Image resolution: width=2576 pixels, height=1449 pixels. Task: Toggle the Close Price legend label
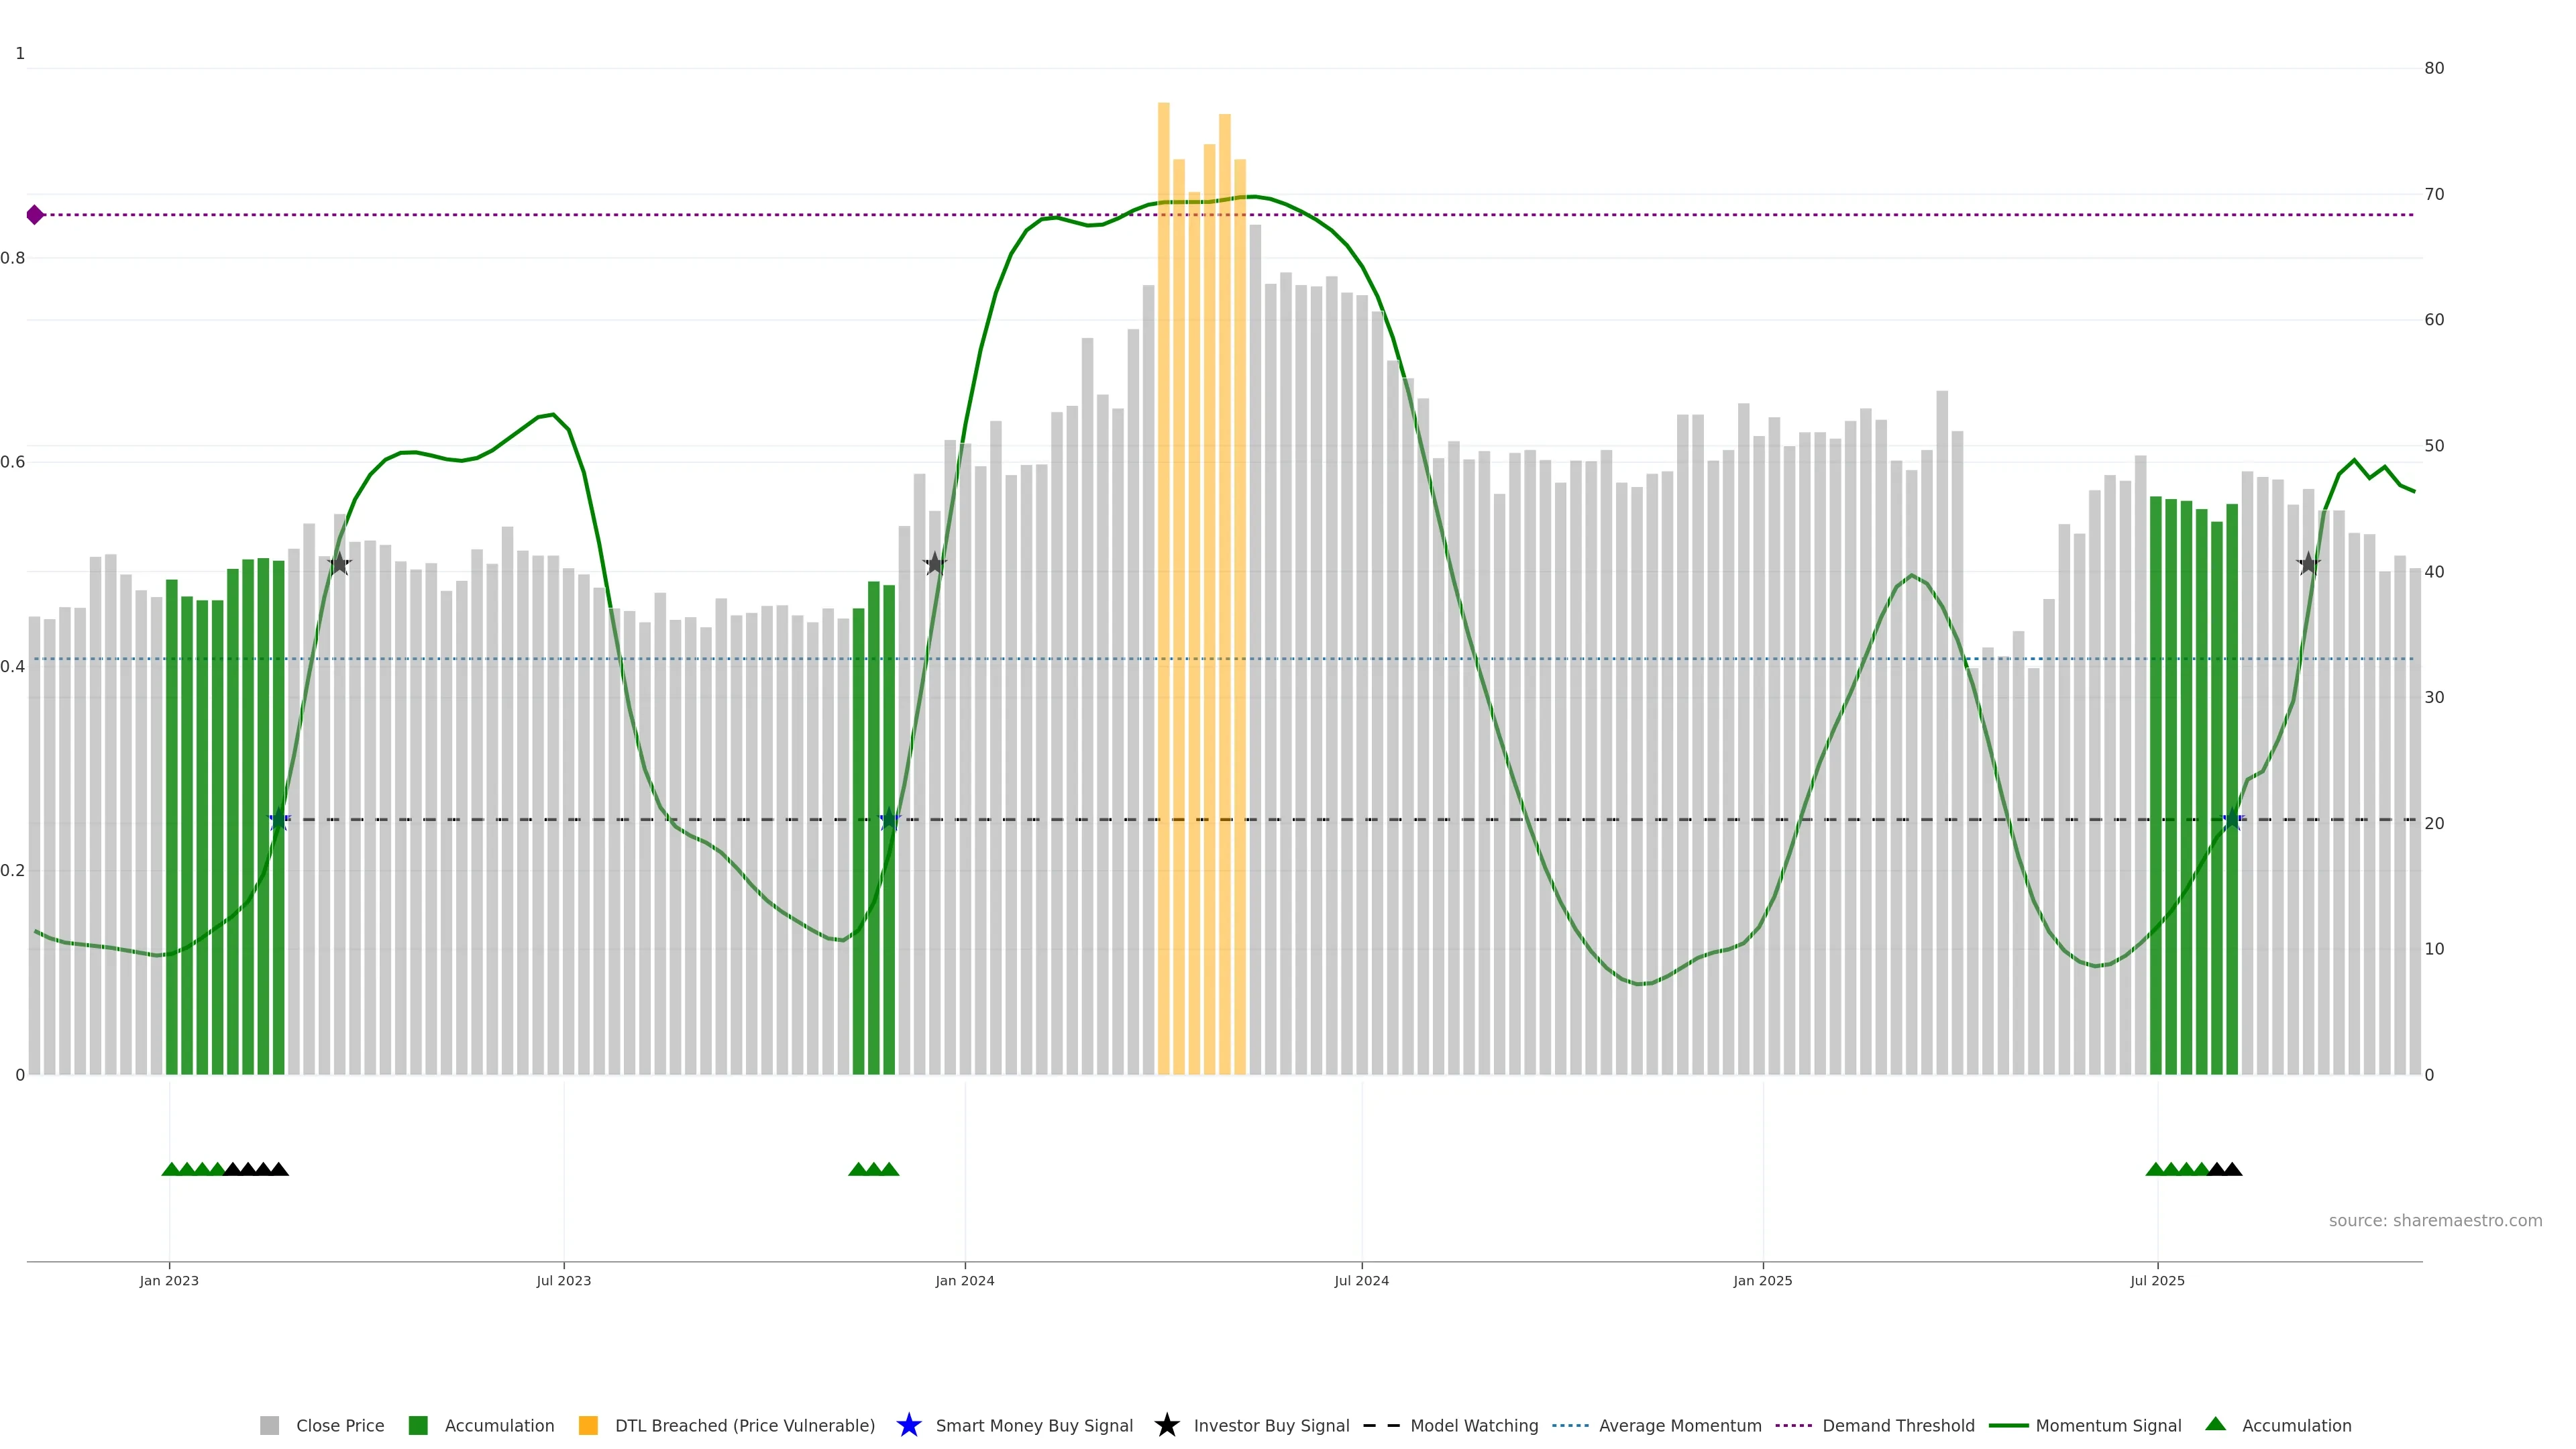(340, 1425)
